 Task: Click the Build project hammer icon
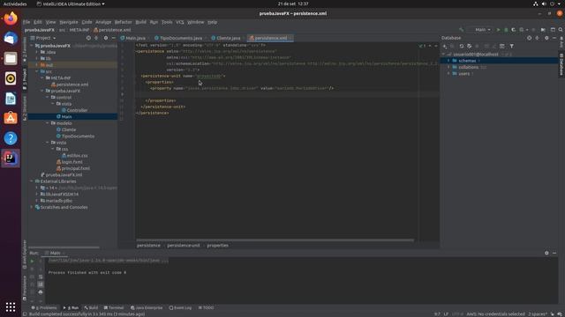(x=462, y=30)
